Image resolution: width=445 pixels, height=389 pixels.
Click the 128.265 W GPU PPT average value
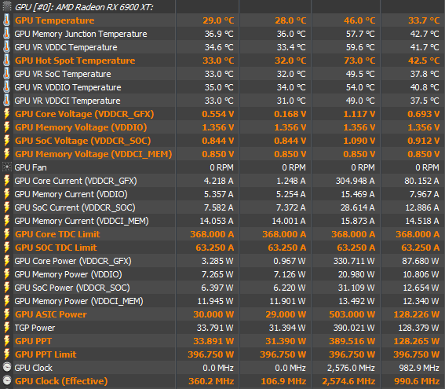point(416,341)
